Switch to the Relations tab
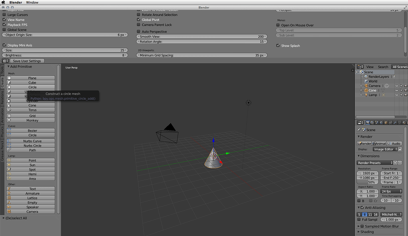This screenshot has width=408, height=236. [2, 98]
